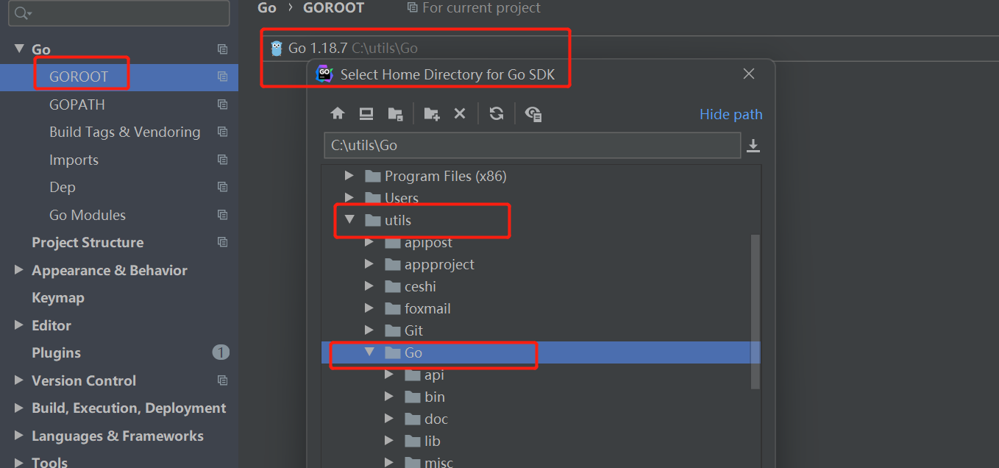Select the ceshi folder in tree

[x=420, y=286]
